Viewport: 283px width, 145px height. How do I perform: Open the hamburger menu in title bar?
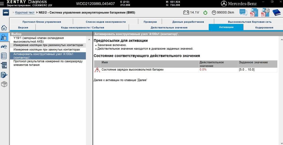coord(2,3)
